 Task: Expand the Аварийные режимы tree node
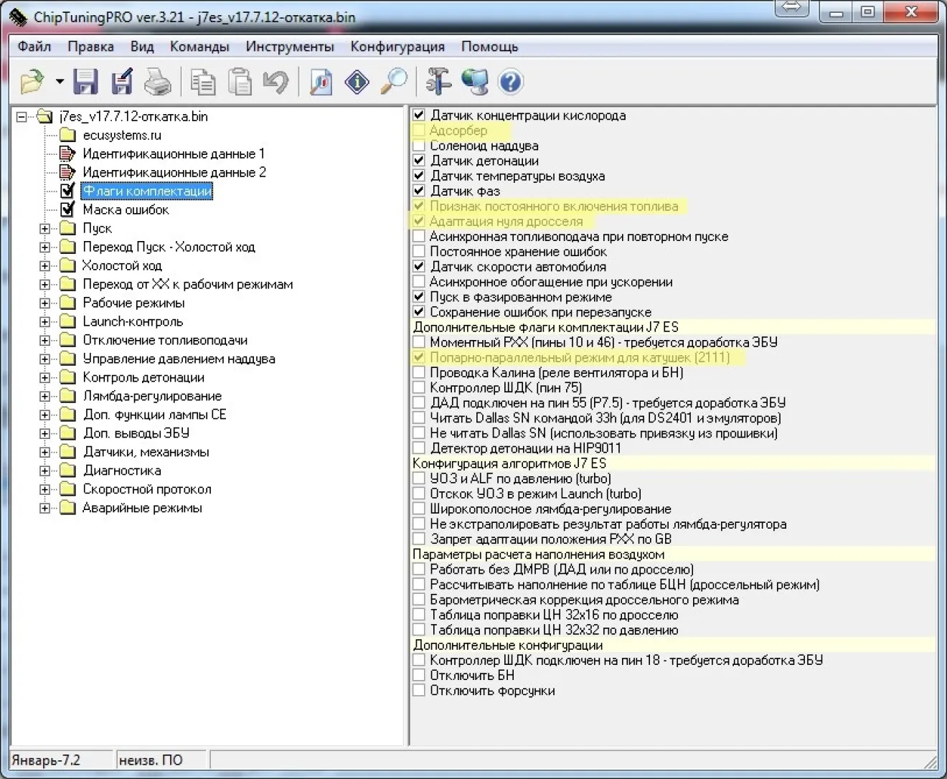[44, 508]
